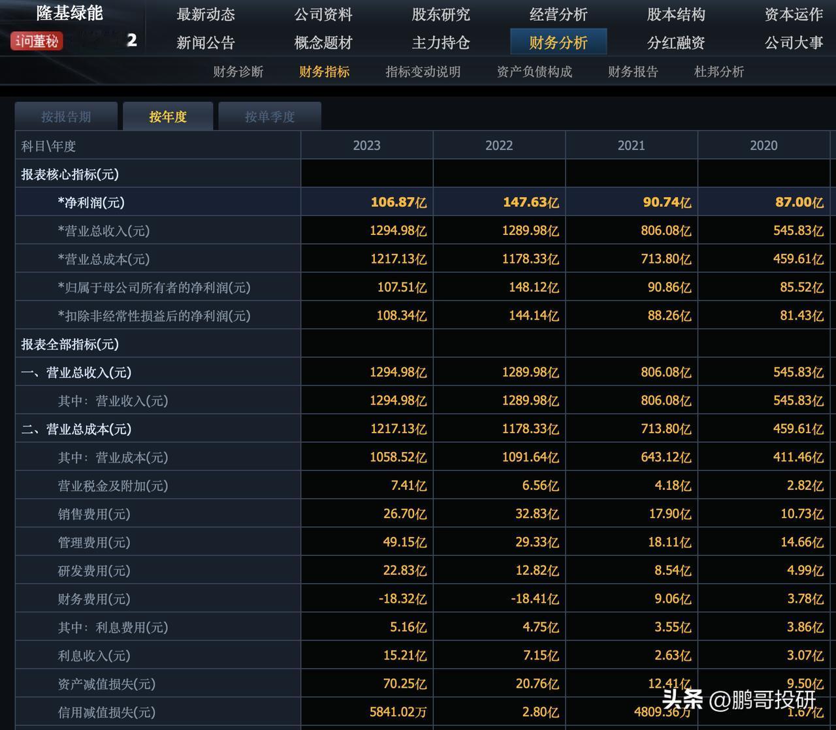Screen dimensions: 836x730
Task: Go to 杜邦分析 sub-section
Action: pyautogui.click(x=719, y=72)
